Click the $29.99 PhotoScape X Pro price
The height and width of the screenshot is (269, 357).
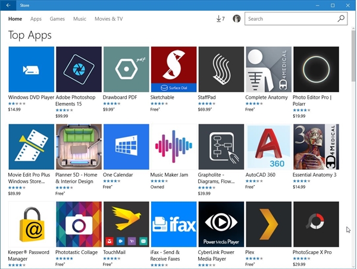(299, 264)
